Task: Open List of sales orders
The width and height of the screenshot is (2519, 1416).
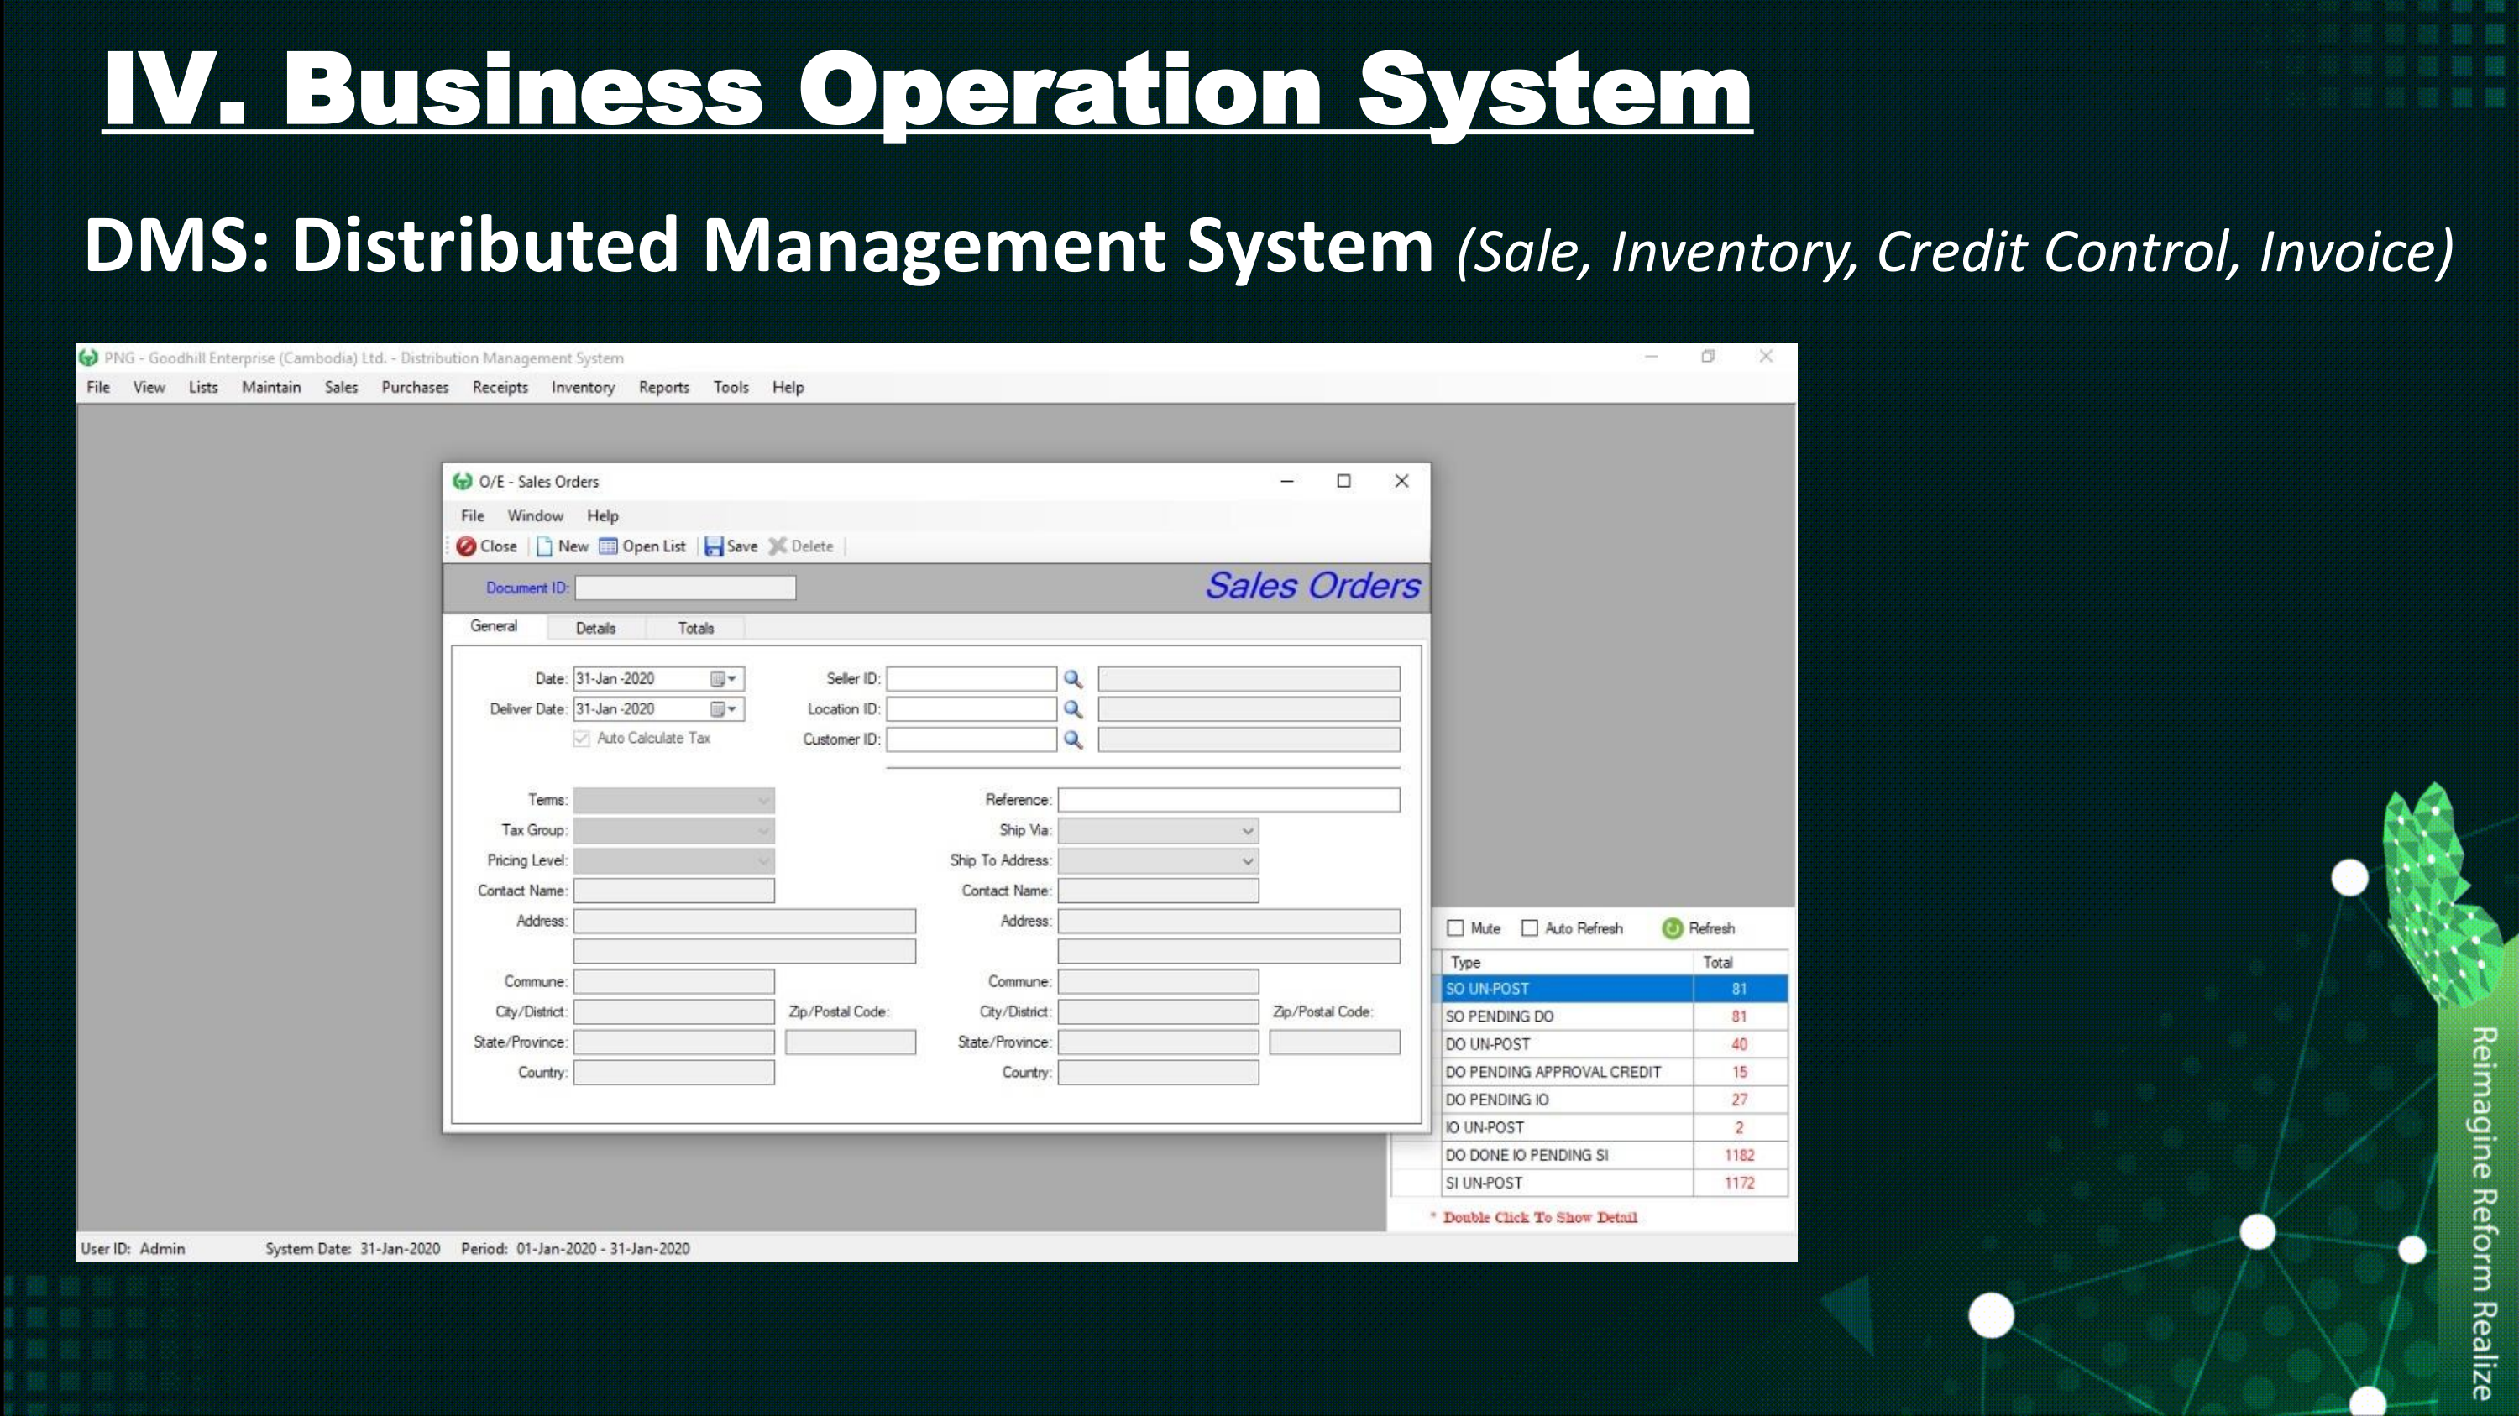Action: click(642, 546)
